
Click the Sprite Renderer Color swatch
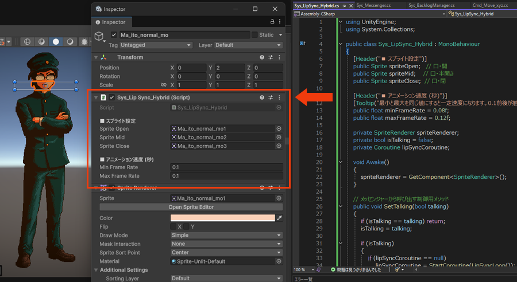pyautogui.click(x=222, y=218)
